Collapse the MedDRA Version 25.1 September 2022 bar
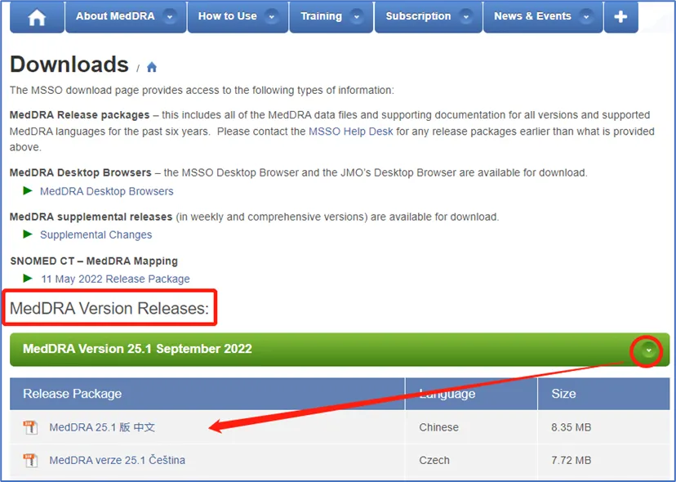This screenshot has height=482, width=676. 340,350
